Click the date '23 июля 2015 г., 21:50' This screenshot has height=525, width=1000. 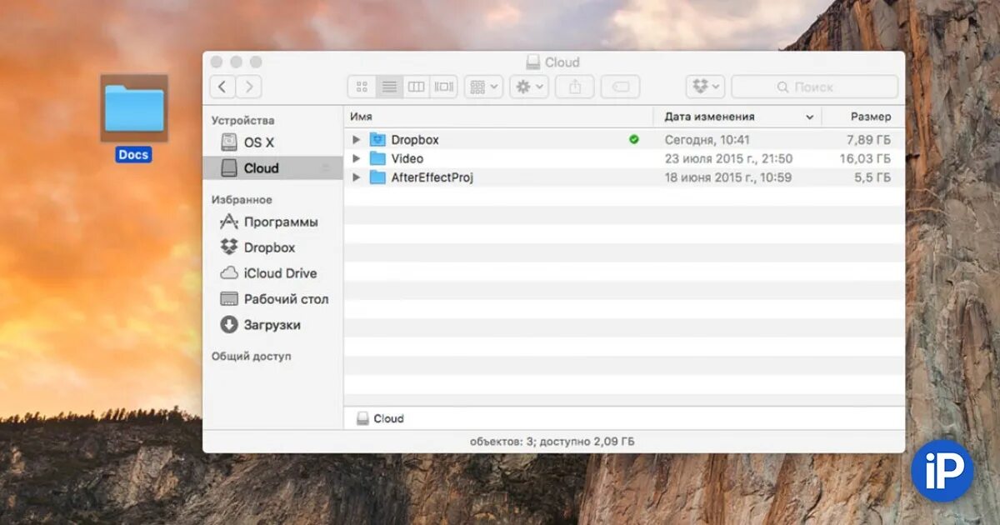coord(728,158)
